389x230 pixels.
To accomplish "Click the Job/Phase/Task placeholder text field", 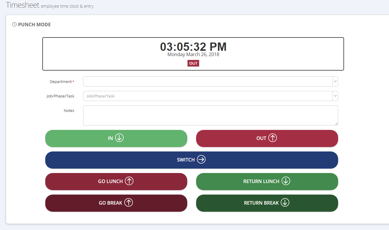I will 208,96.
